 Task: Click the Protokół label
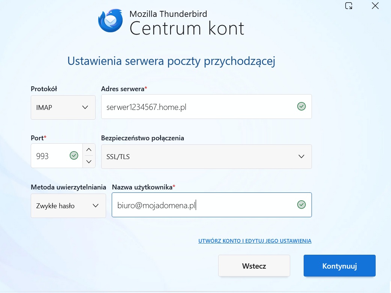[x=44, y=89]
